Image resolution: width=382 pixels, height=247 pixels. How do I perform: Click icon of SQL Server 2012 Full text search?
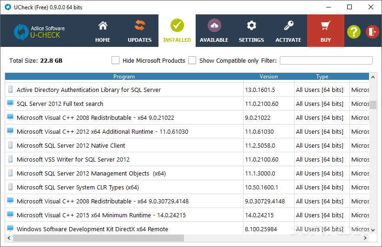[x=10, y=103]
